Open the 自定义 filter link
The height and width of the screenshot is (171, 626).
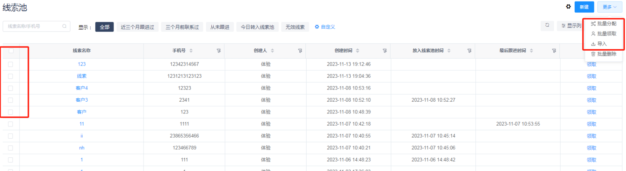click(x=325, y=27)
